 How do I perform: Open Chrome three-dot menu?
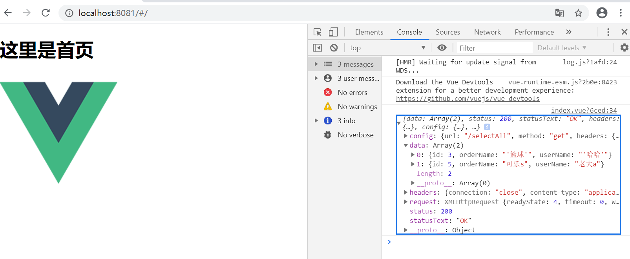pyautogui.click(x=621, y=13)
